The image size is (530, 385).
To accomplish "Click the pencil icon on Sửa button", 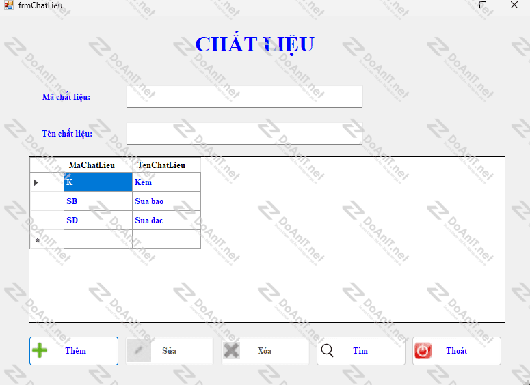I will [x=139, y=351].
